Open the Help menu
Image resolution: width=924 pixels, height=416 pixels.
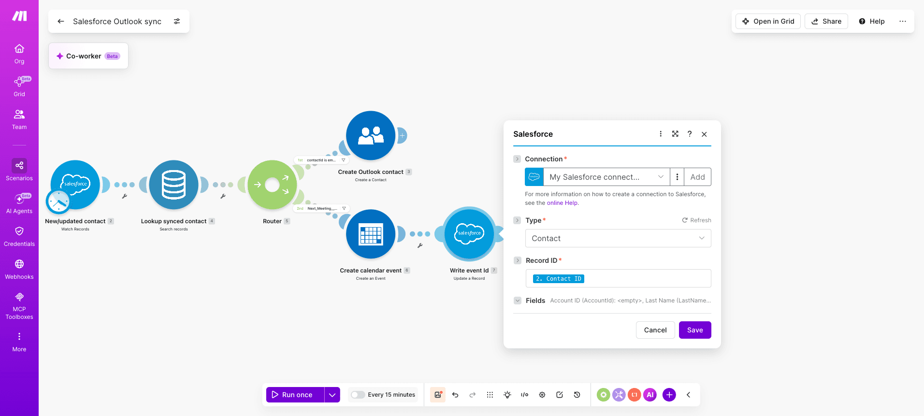coord(872,21)
